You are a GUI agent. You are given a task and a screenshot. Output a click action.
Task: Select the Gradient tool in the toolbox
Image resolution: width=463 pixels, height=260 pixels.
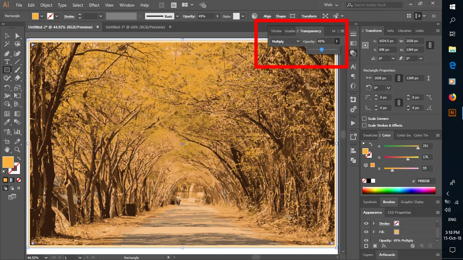17,113
